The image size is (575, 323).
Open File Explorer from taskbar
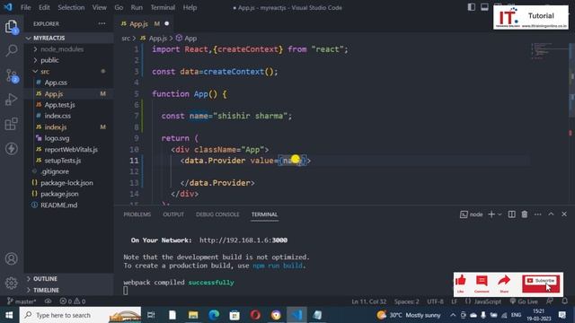pyautogui.click(x=193, y=315)
